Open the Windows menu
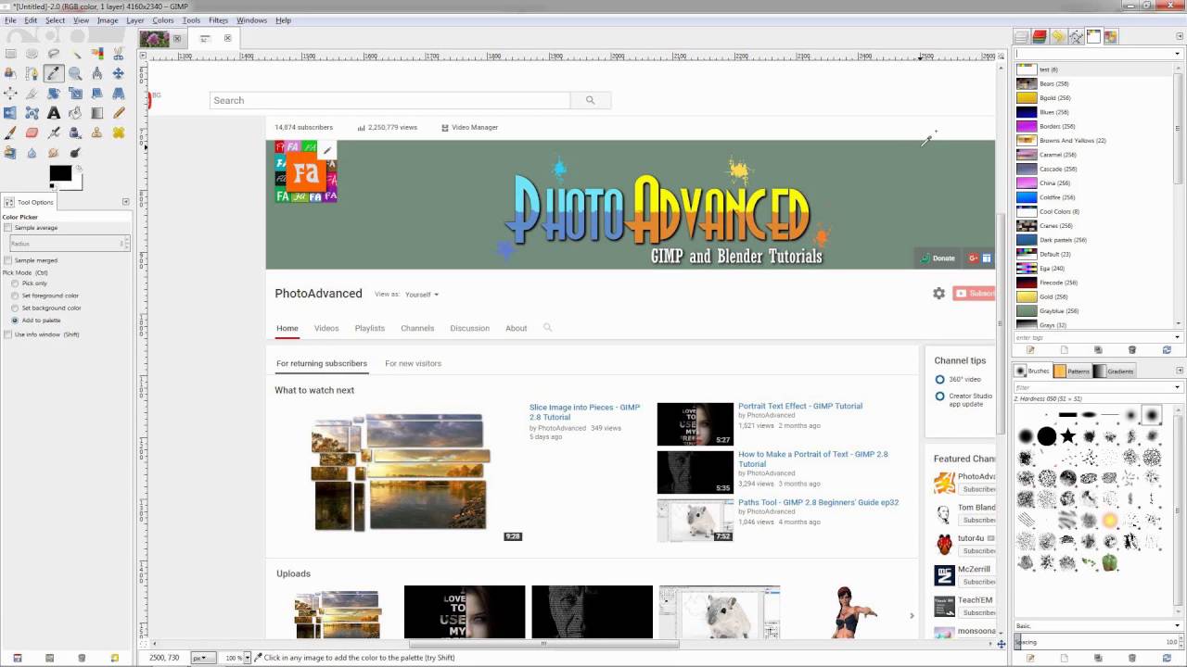The width and height of the screenshot is (1187, 667). (252, 20)
